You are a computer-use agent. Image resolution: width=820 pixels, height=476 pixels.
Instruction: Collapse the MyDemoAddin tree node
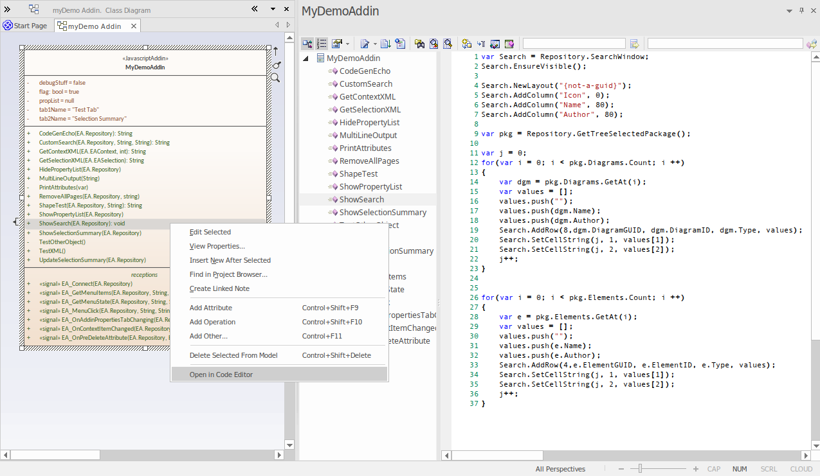306,58
